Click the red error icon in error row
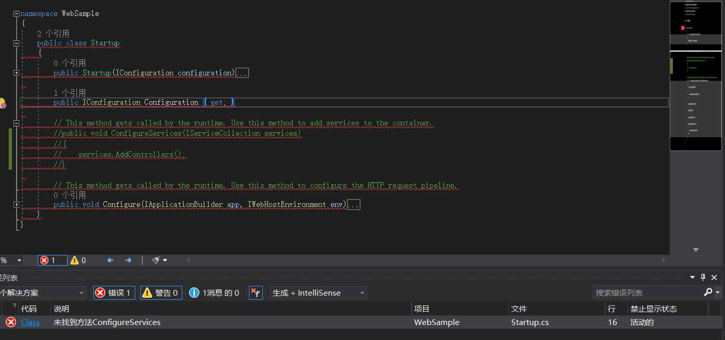 (x=10, y=322)
